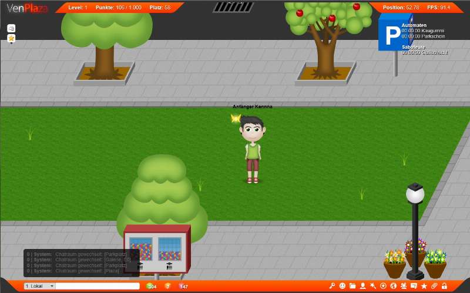Click the small cloud-like icon above star badge

click(x=11, y=28)
